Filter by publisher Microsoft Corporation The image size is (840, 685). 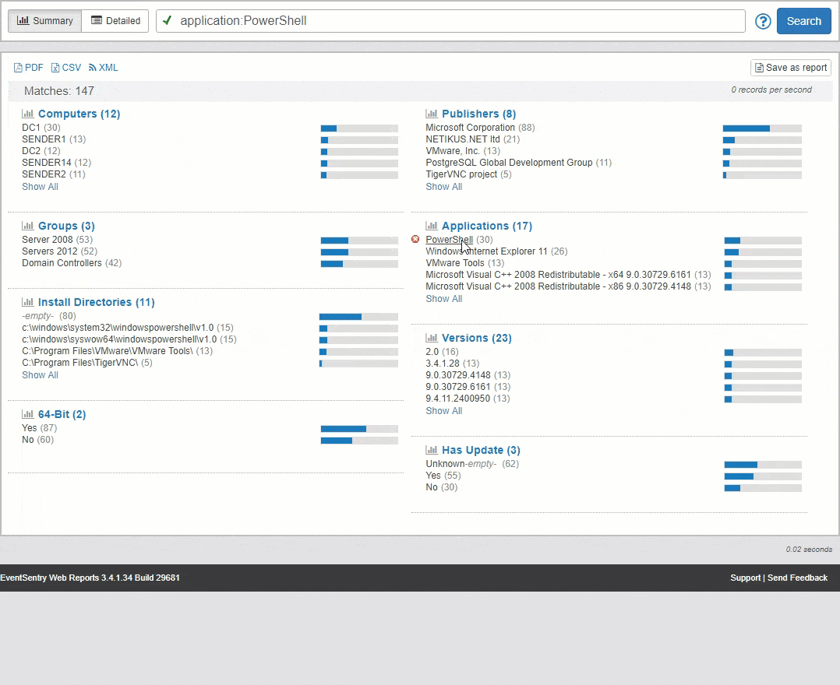(x=471, y=128)
